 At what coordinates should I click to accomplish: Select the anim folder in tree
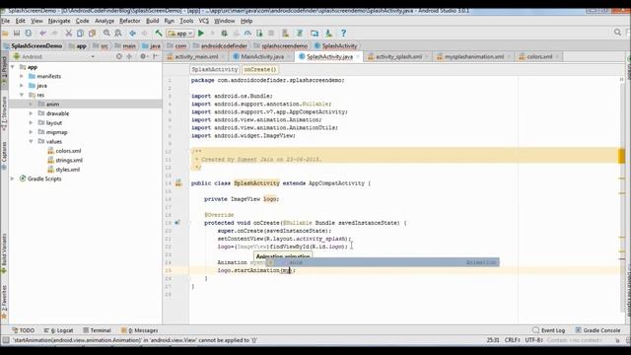click(x=52, y=105)
